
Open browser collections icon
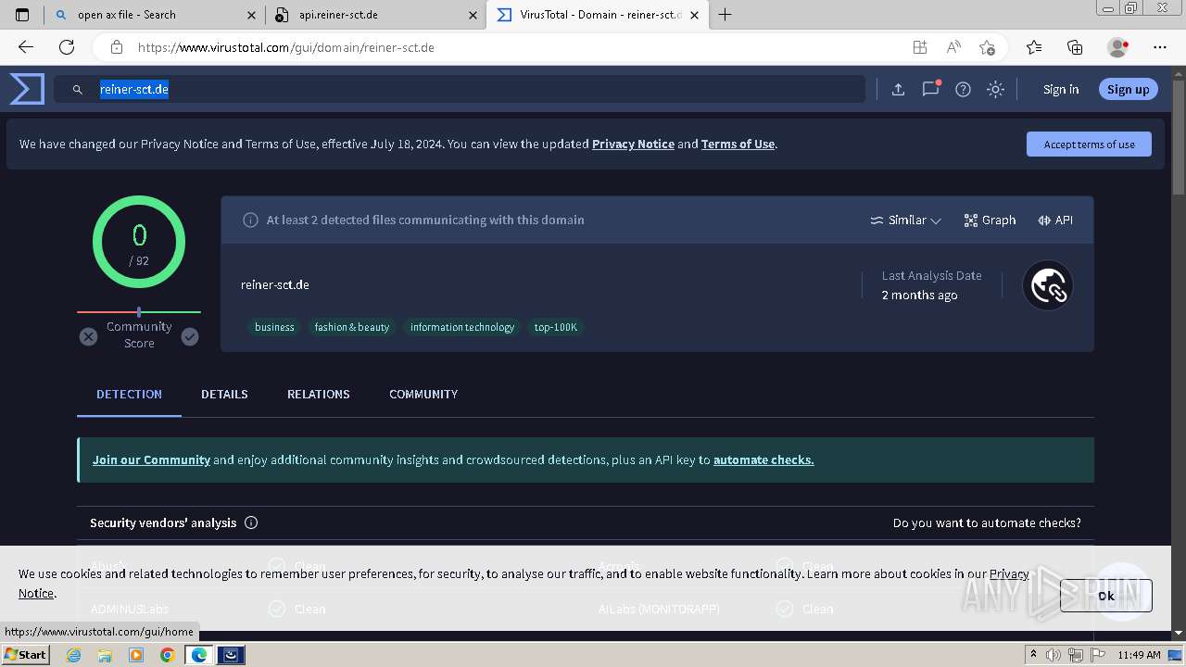point(1075,47)
